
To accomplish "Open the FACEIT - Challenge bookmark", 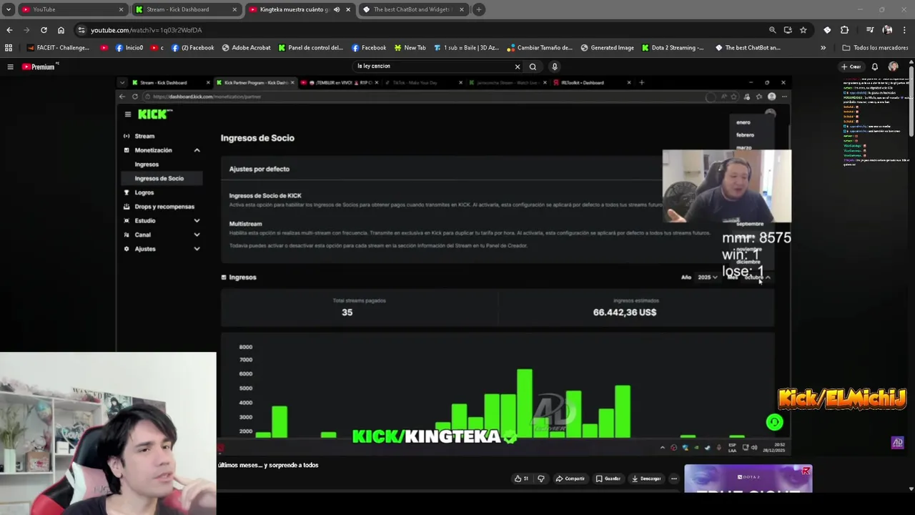I will pos(58,48).
